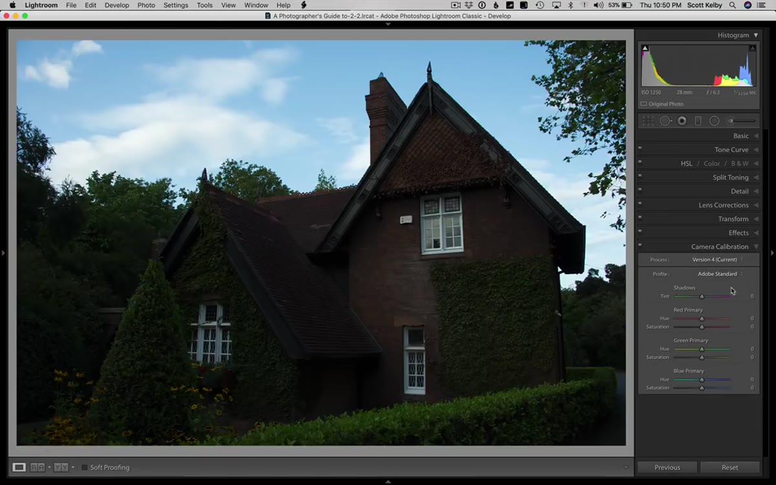Screen dimensions: 776x485
Task: Select the Red Eye Correction tool
Action: 682,121
